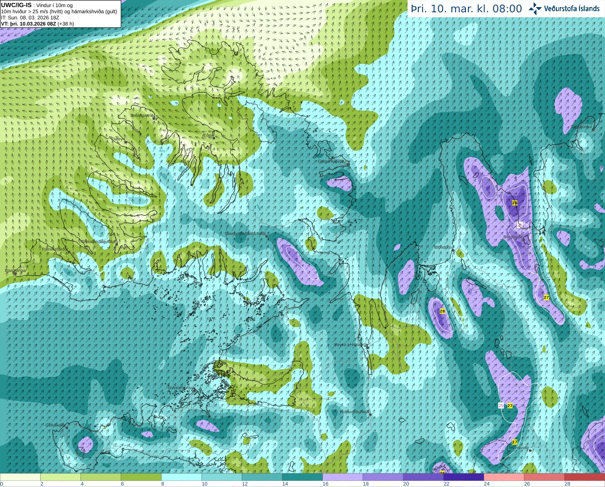Click the Veðurstofa Íslands name text
This screenshot has width=605, height=487.
571,9
